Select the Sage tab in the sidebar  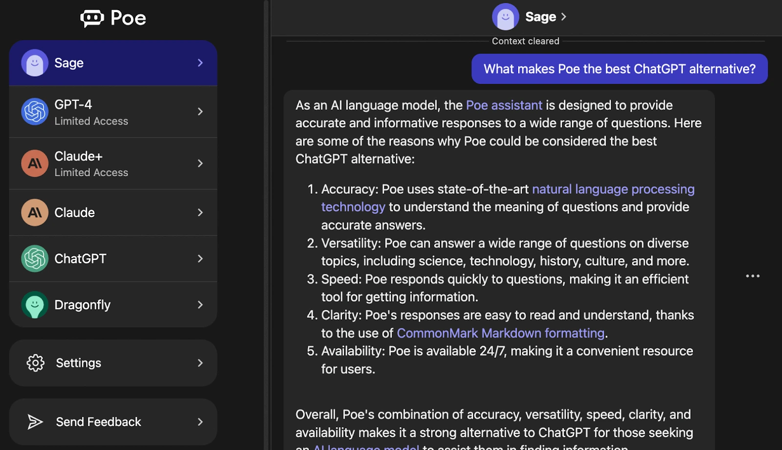(112, 62)
